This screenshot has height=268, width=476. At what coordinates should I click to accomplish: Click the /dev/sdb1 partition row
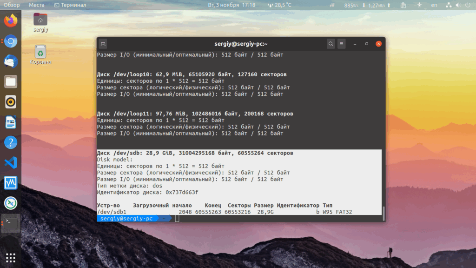[x=225, y=212]
